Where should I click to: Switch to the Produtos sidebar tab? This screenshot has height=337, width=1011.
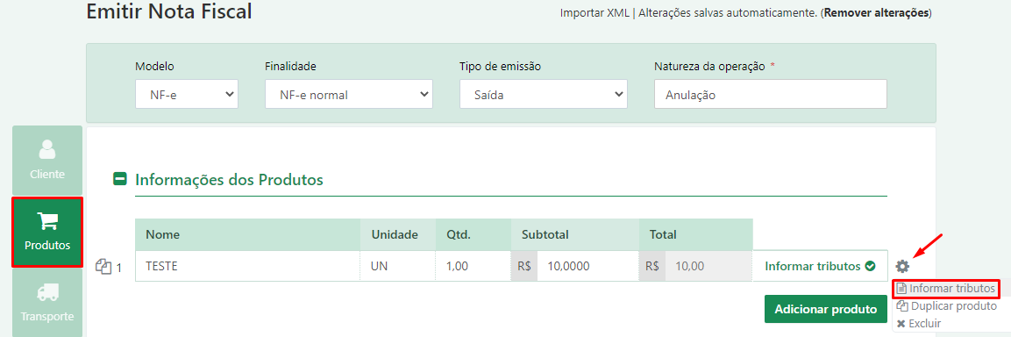[47, 233]
